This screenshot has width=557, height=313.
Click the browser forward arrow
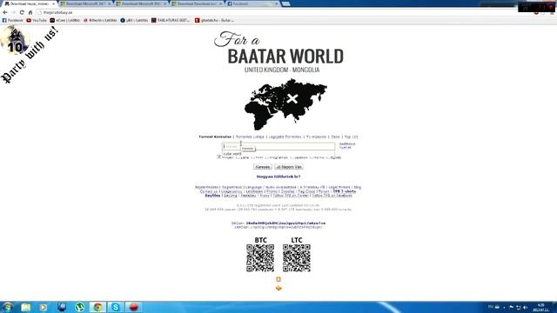[14, 12]
